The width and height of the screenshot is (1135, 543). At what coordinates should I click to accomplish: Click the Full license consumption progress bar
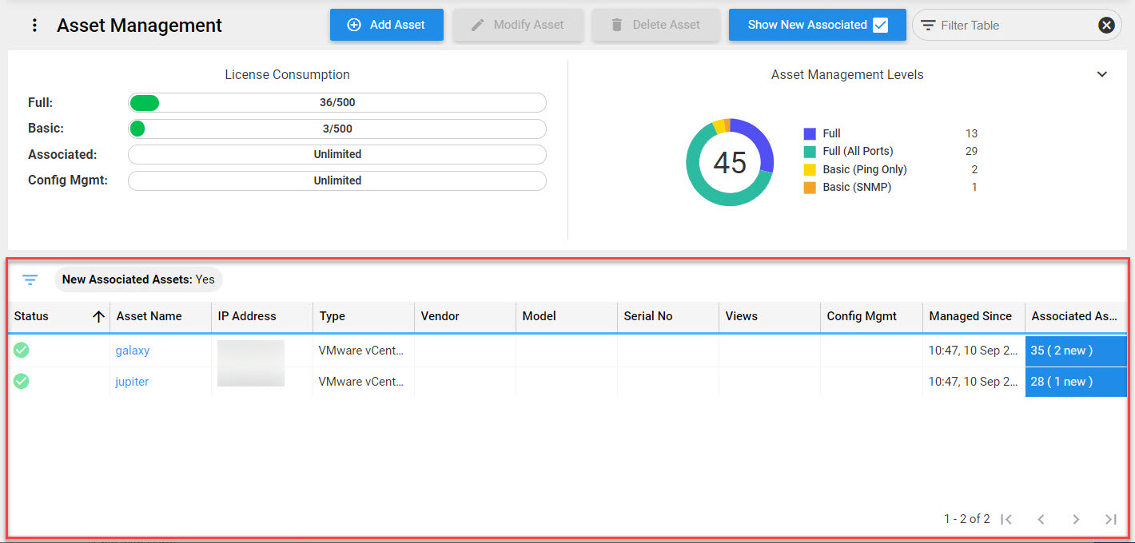[337, 102]
